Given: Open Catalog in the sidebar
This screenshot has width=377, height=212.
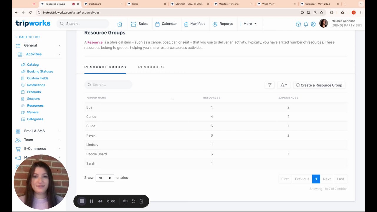Looking at the screenshot, I should point(33,65).
